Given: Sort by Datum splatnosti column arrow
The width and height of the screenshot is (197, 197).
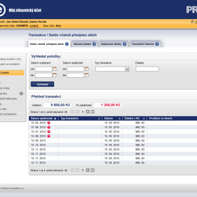Looking at the screenshot, I should coord(55,118).
